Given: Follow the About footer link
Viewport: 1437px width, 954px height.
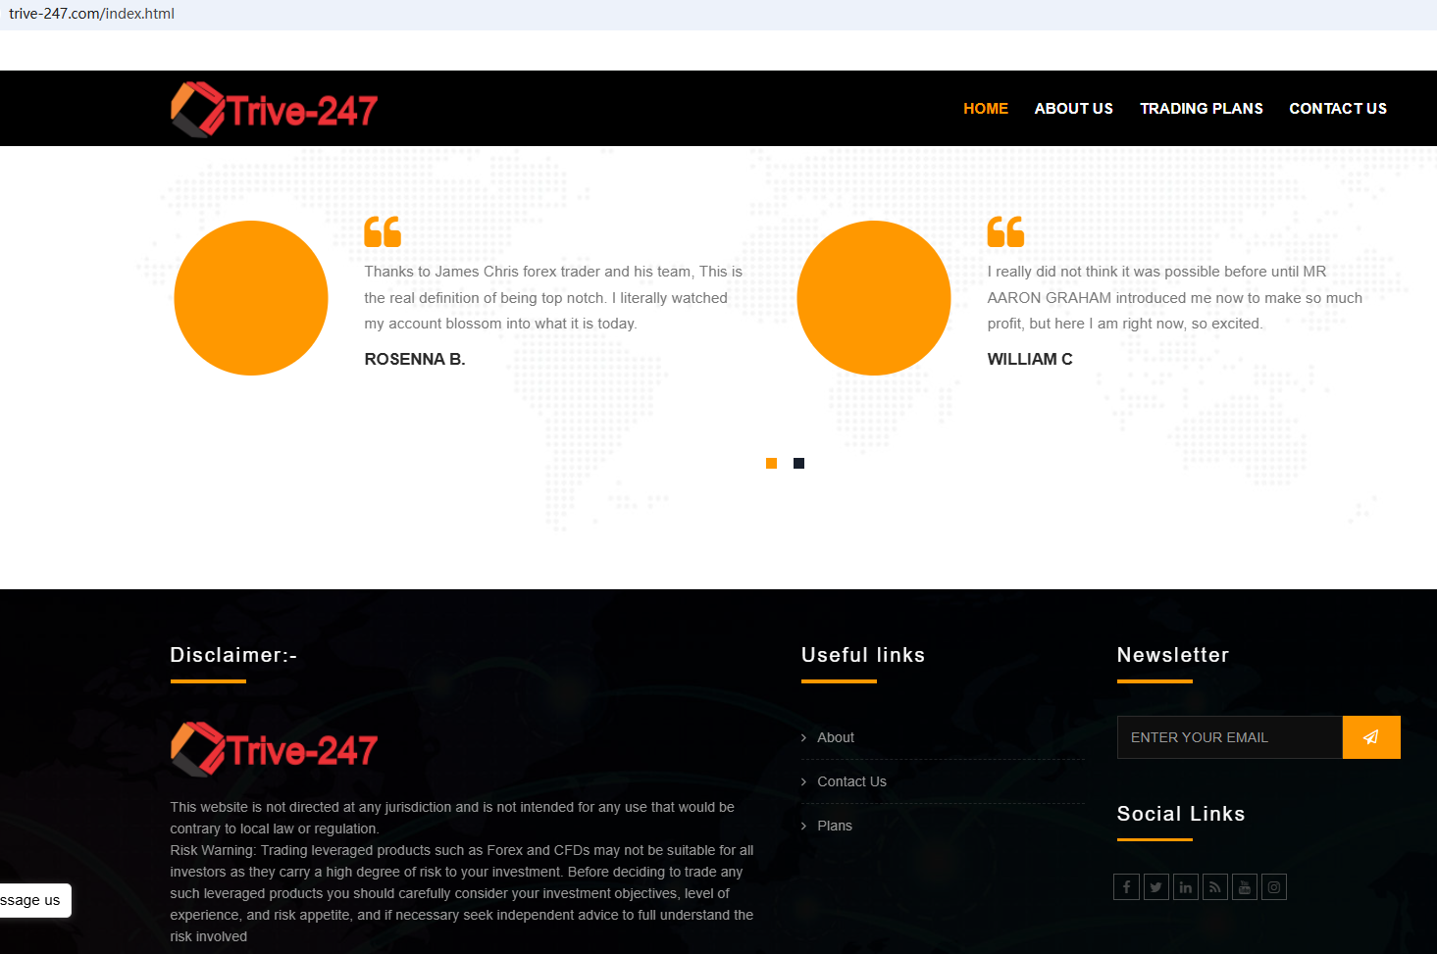Looking at the screenshot, I should click(836, 737).
